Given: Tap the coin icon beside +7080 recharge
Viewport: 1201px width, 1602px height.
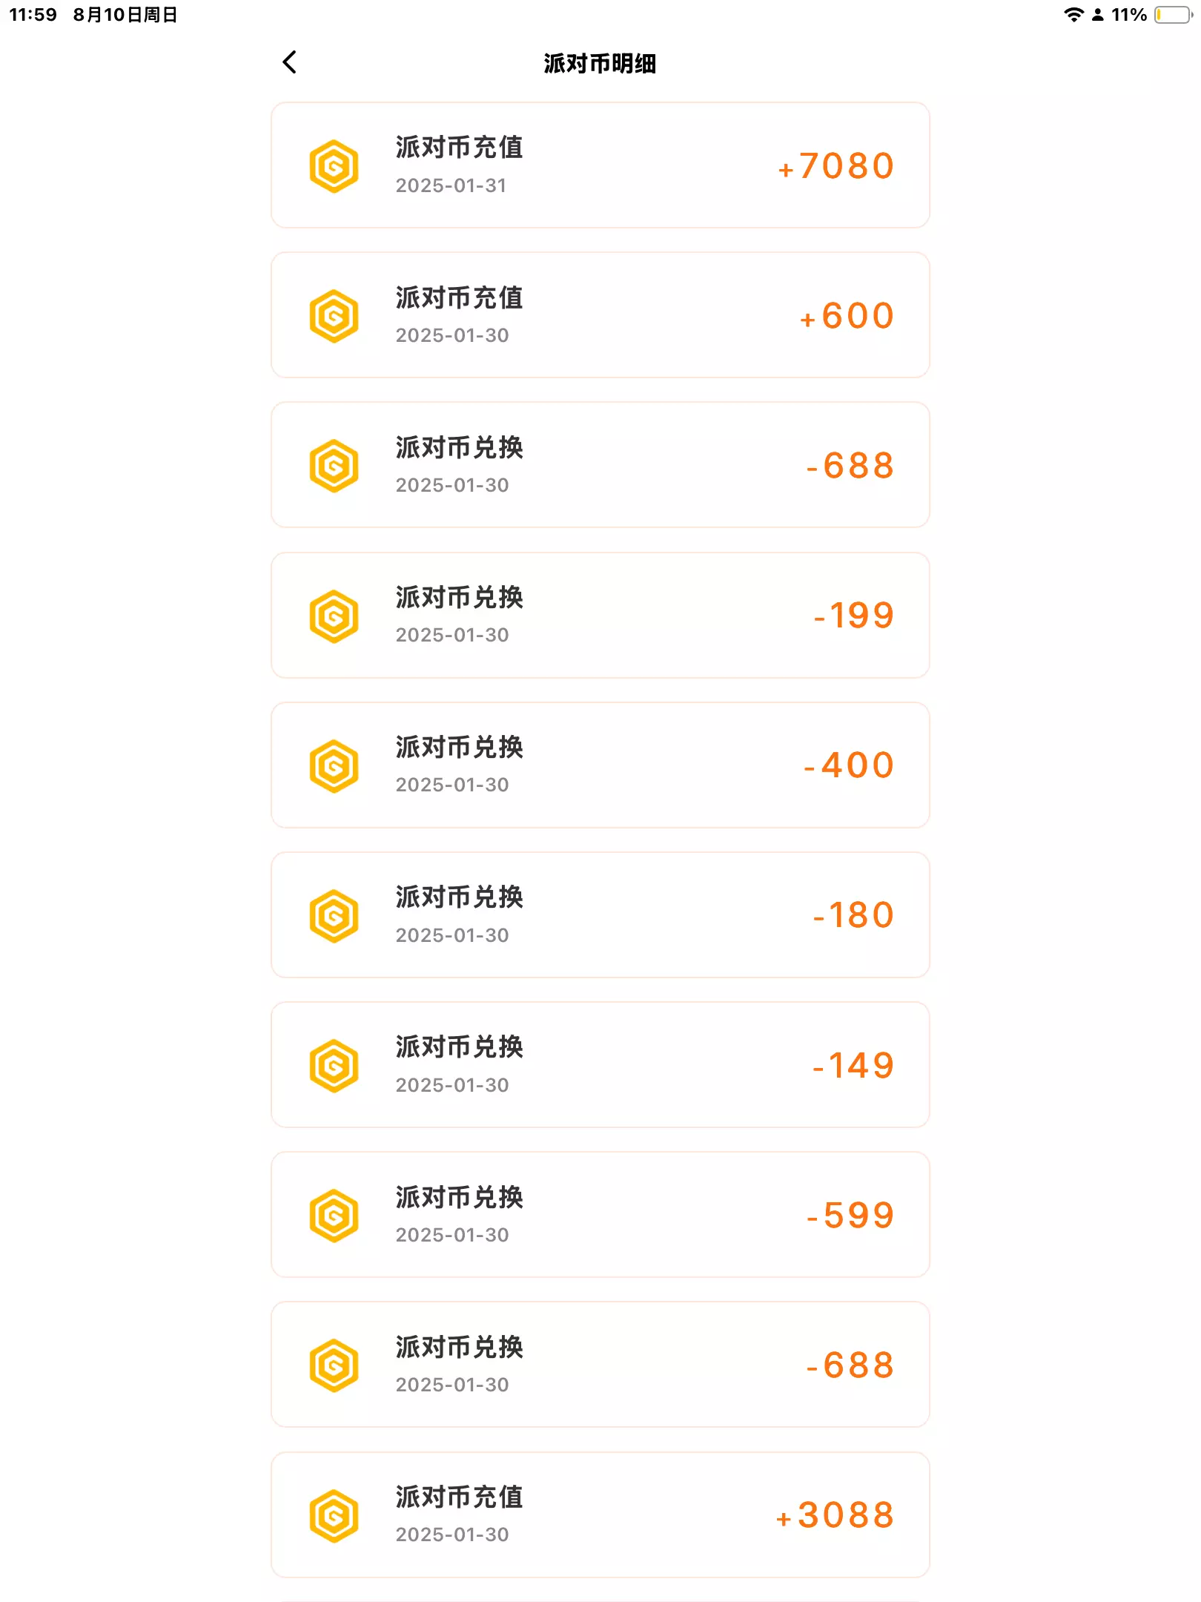Looking at the screenshot, I should 334,166.
